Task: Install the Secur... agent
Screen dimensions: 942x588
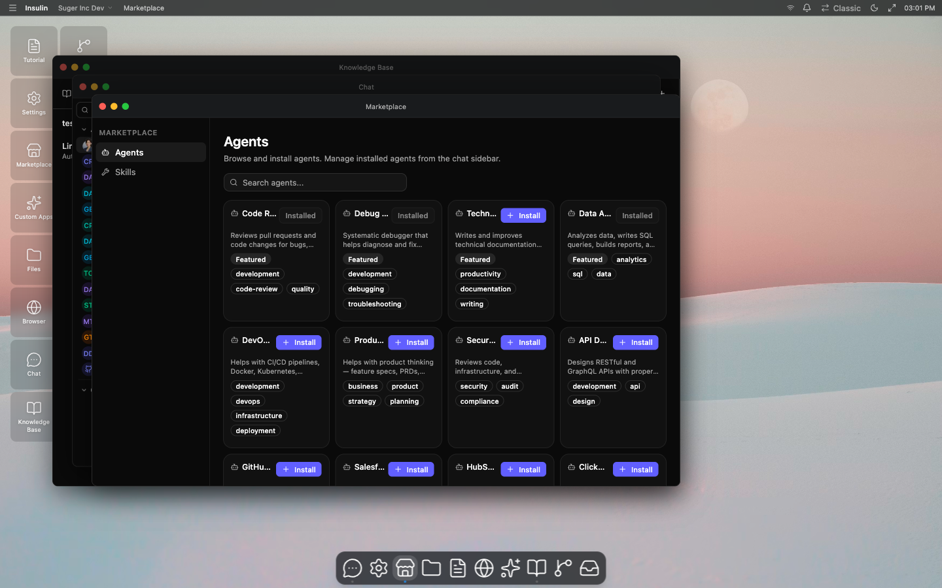Action: coord(523,342)
